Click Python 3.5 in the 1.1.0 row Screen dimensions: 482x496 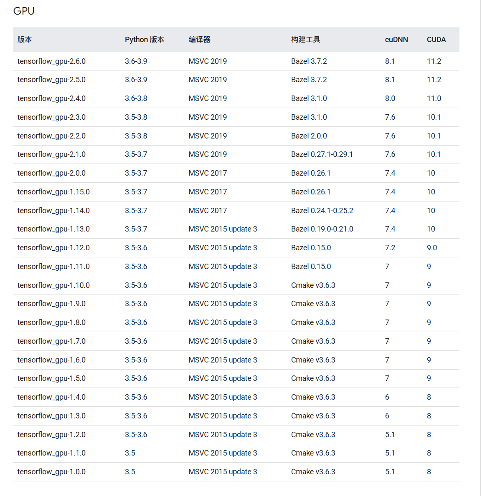tap(130, 453)
